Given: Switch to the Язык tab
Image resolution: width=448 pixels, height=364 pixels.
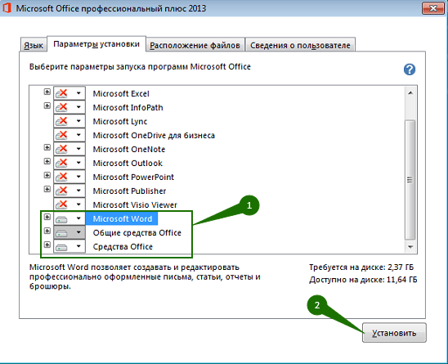Looking at the screenshot, I should (x=34, y=45).
